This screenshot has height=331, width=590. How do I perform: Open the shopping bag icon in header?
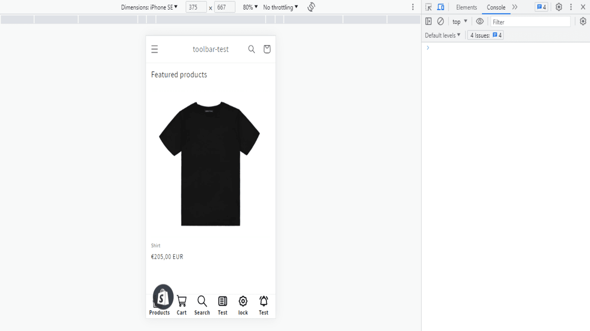pos(267,49)
